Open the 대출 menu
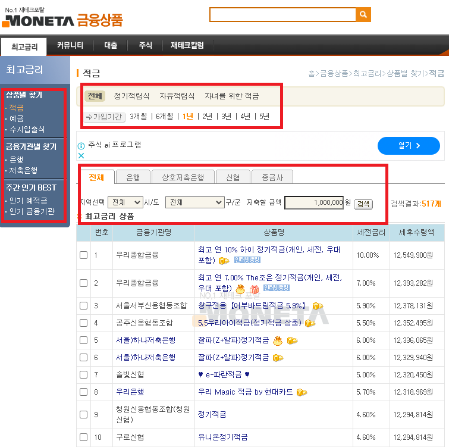 (111, 45)
